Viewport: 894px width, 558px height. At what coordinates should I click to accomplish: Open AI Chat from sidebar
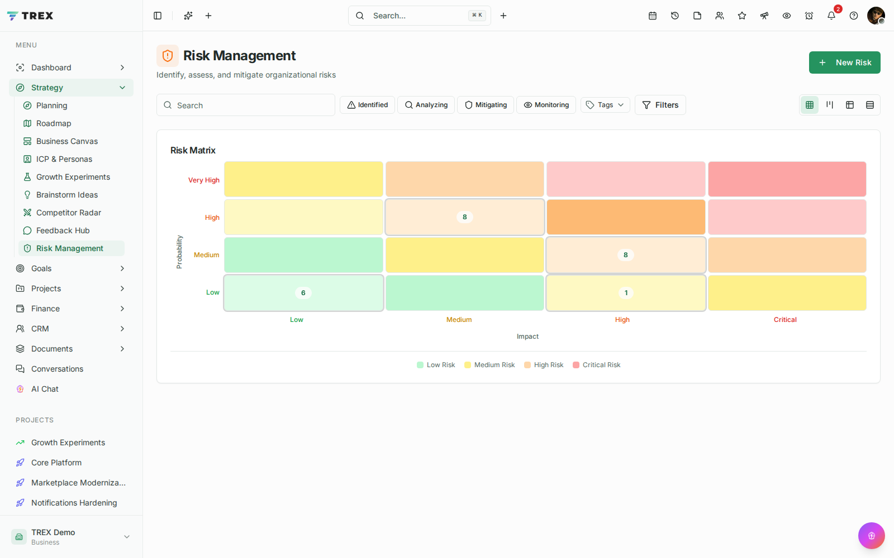tap(71, 389)
